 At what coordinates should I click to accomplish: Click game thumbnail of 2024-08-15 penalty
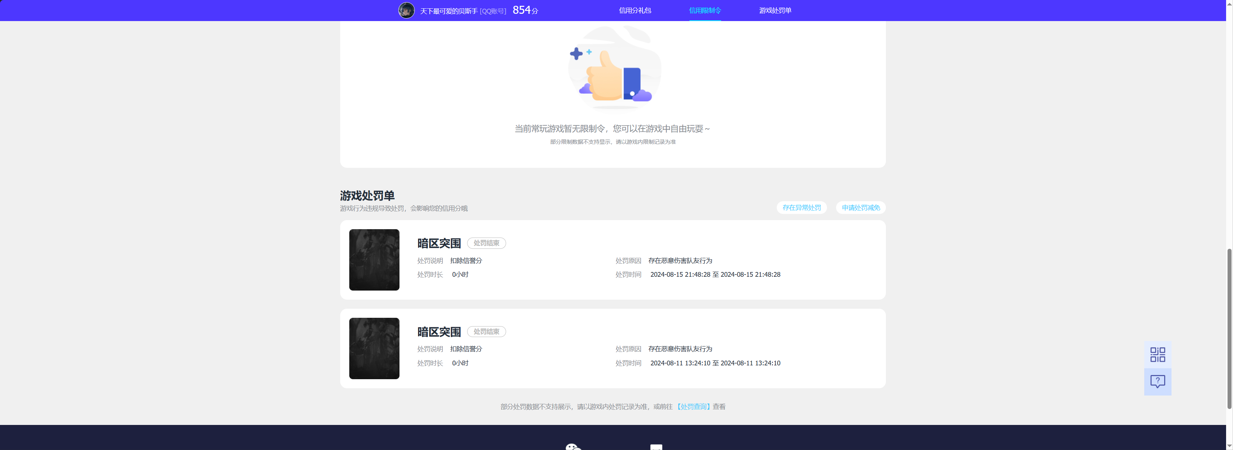point(374,260)
